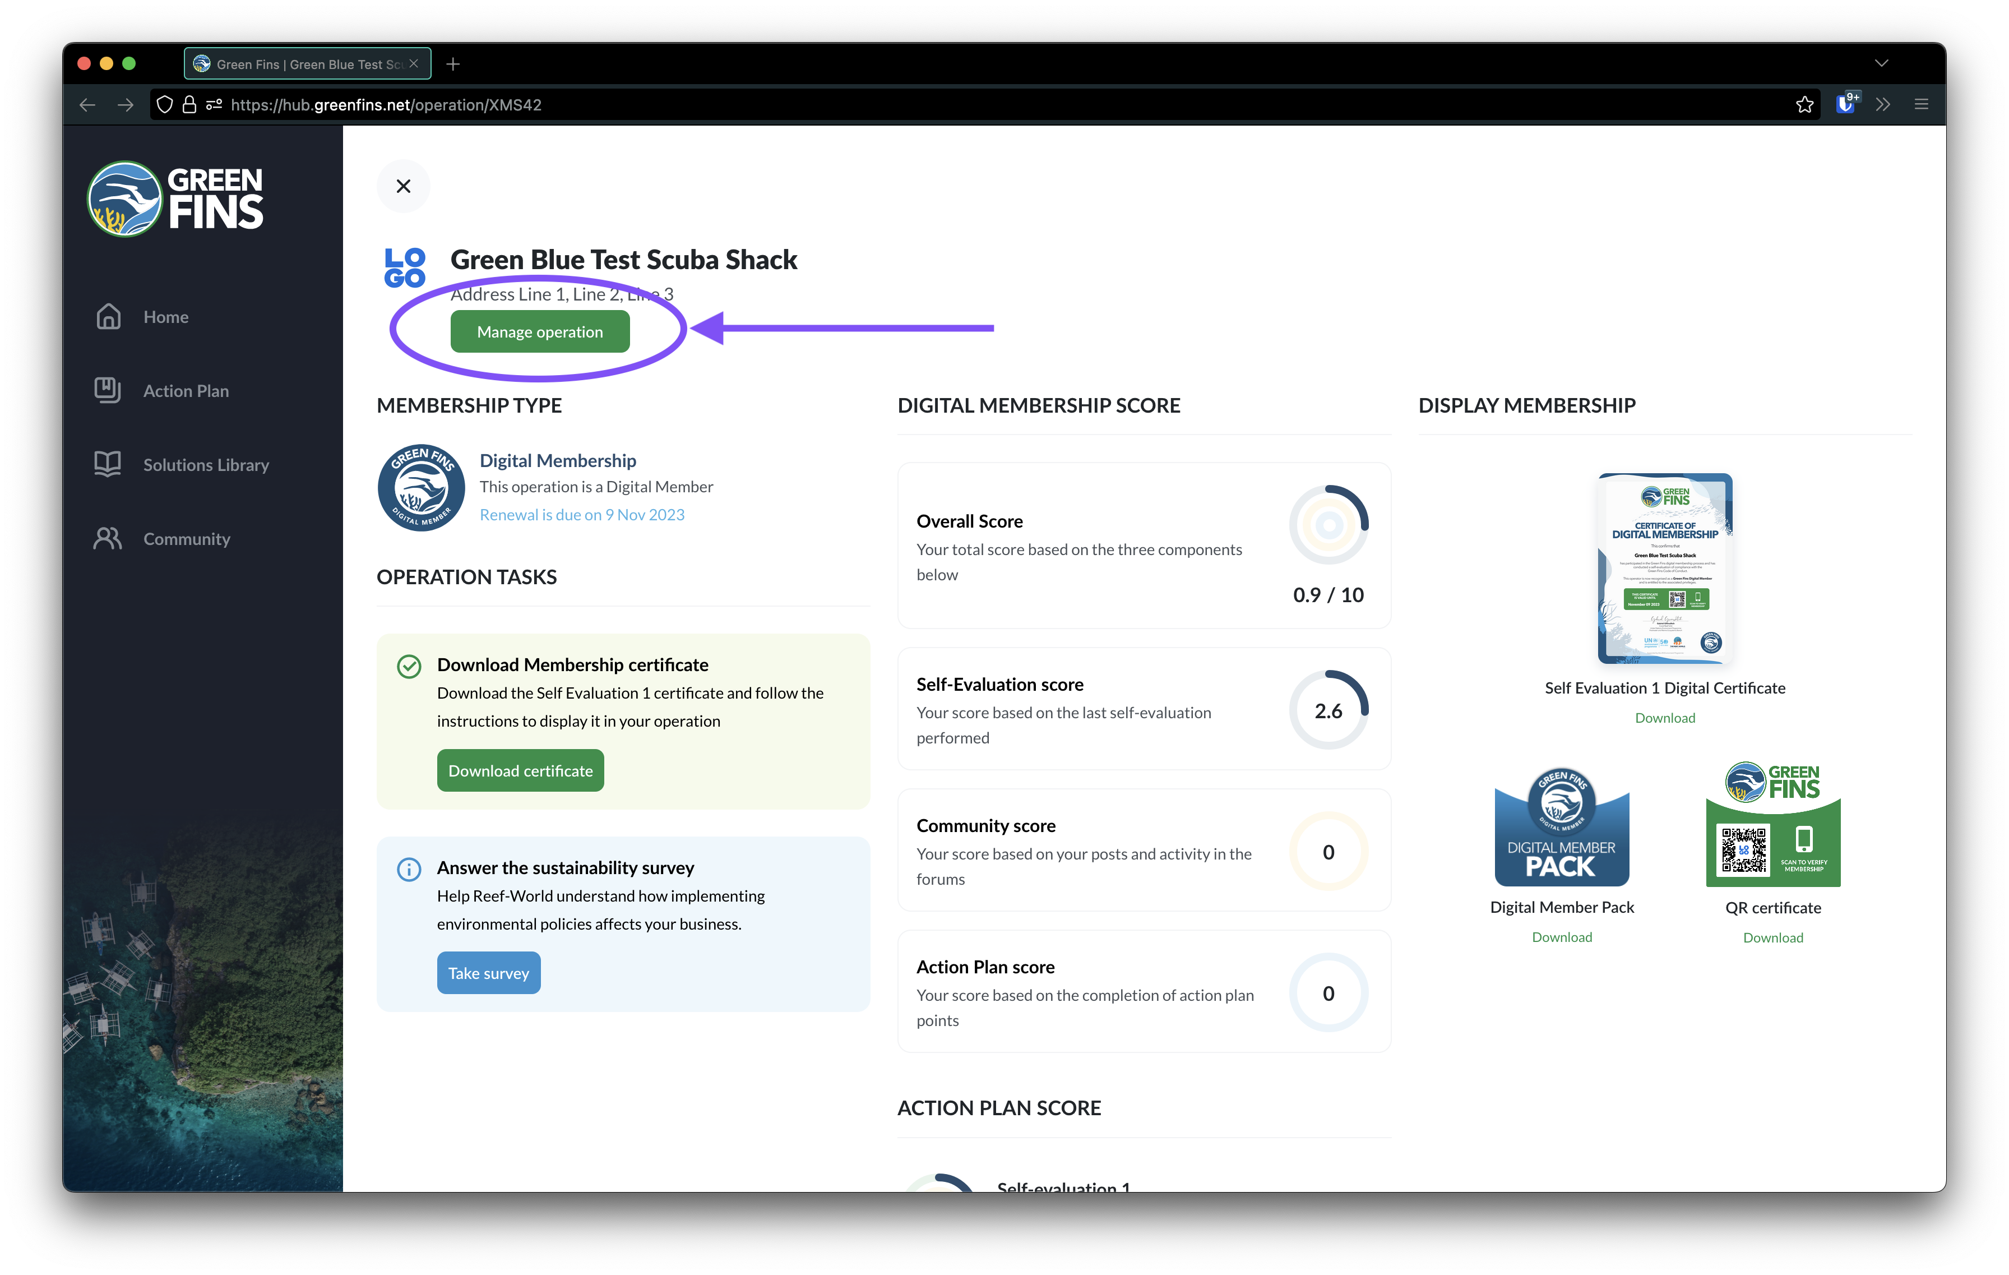Click the Download certificate button

(520, 771)
